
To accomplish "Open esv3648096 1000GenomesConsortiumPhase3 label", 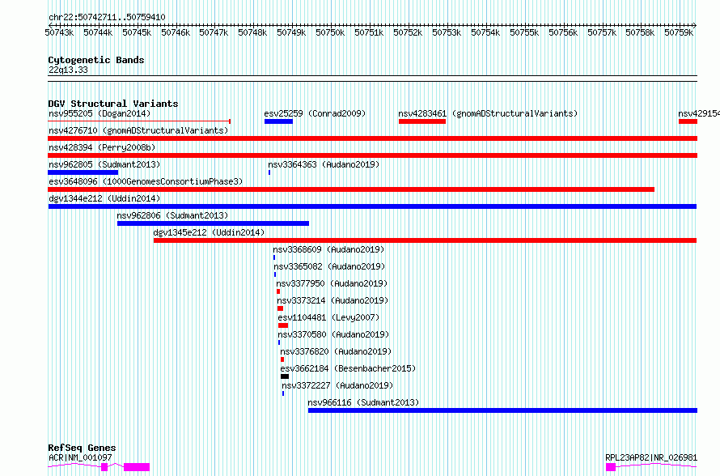I will tap(146, 181).
